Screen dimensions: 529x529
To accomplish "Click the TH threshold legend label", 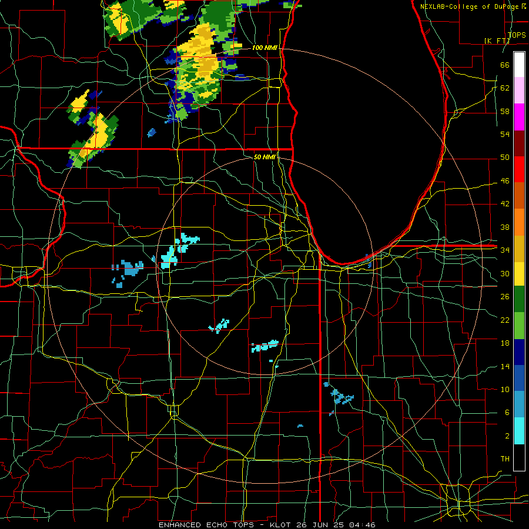I will [505, 458].
